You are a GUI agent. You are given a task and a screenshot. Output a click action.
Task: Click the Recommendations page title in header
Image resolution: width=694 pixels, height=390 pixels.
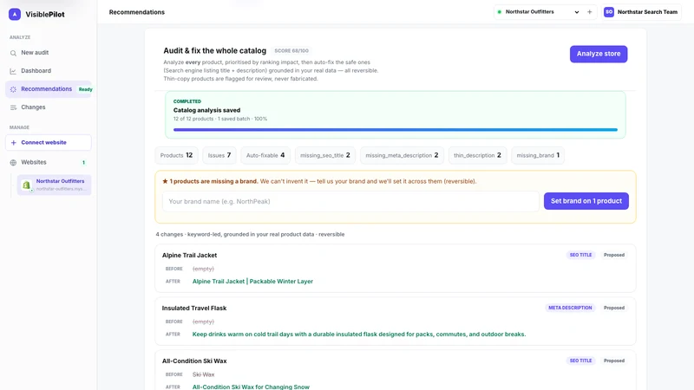pos(137,12)
